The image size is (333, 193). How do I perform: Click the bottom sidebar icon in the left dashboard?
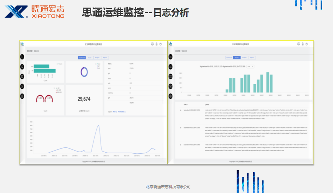click(x=22, y=96)
